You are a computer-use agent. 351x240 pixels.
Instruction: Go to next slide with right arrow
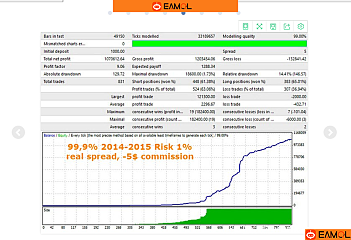(330, 132)
